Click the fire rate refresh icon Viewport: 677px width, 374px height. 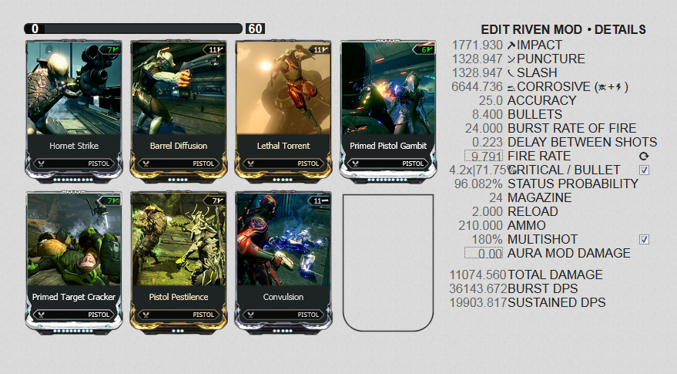pyautogui.click(x=644, y=156)
